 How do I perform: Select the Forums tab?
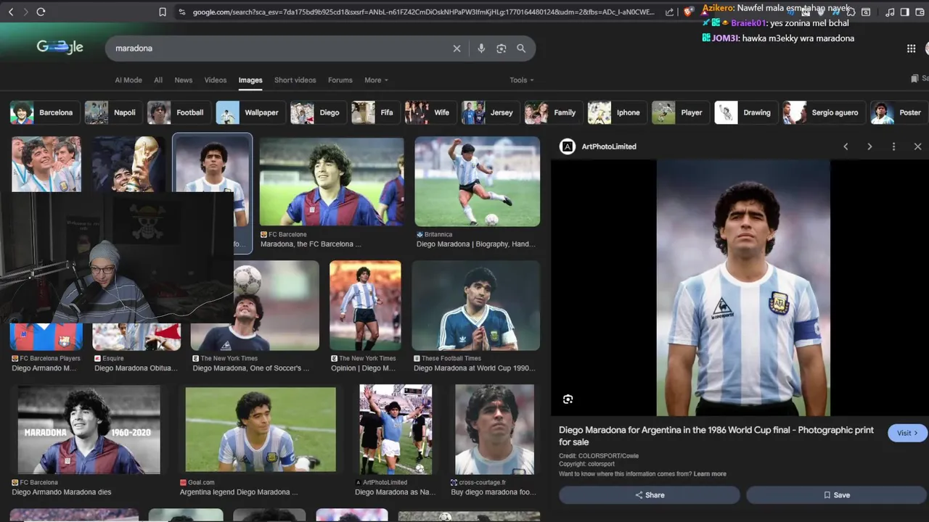pos(340,80)
